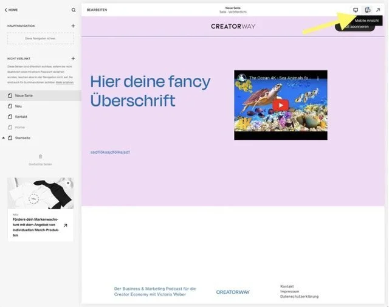Click footer podcast description text
Viewport: 389px width, 307px height.
155,292
